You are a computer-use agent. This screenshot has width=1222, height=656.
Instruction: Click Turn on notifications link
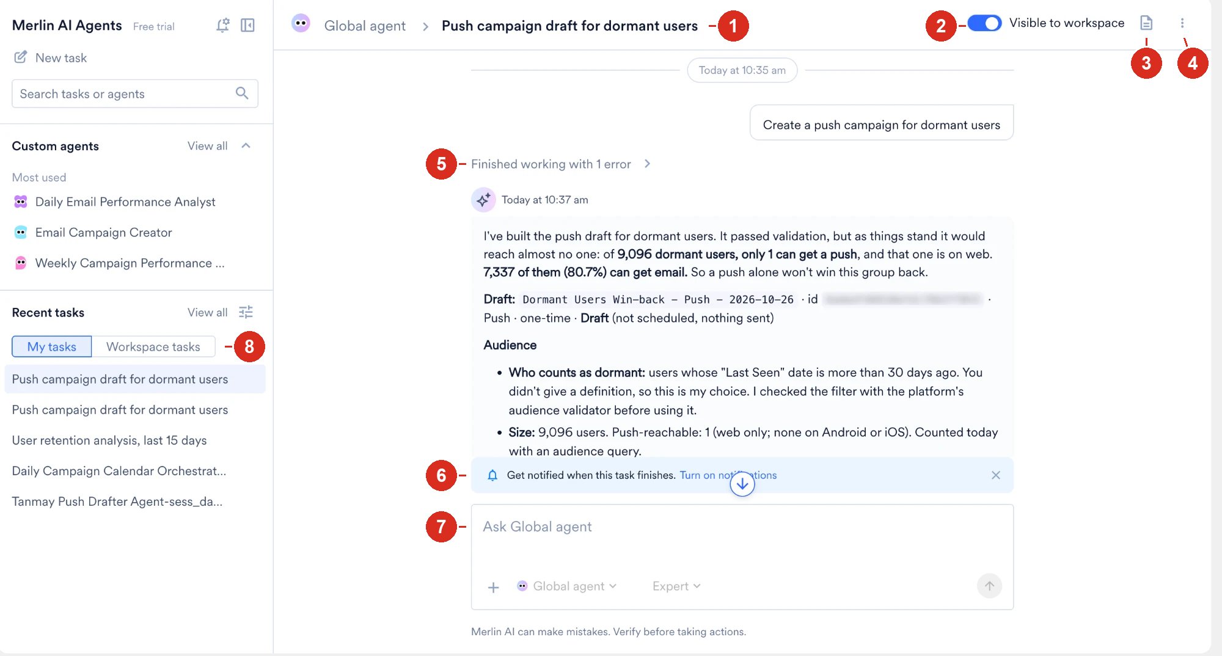728,475
